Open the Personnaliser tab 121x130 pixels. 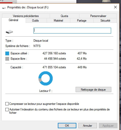click(98, 16)
